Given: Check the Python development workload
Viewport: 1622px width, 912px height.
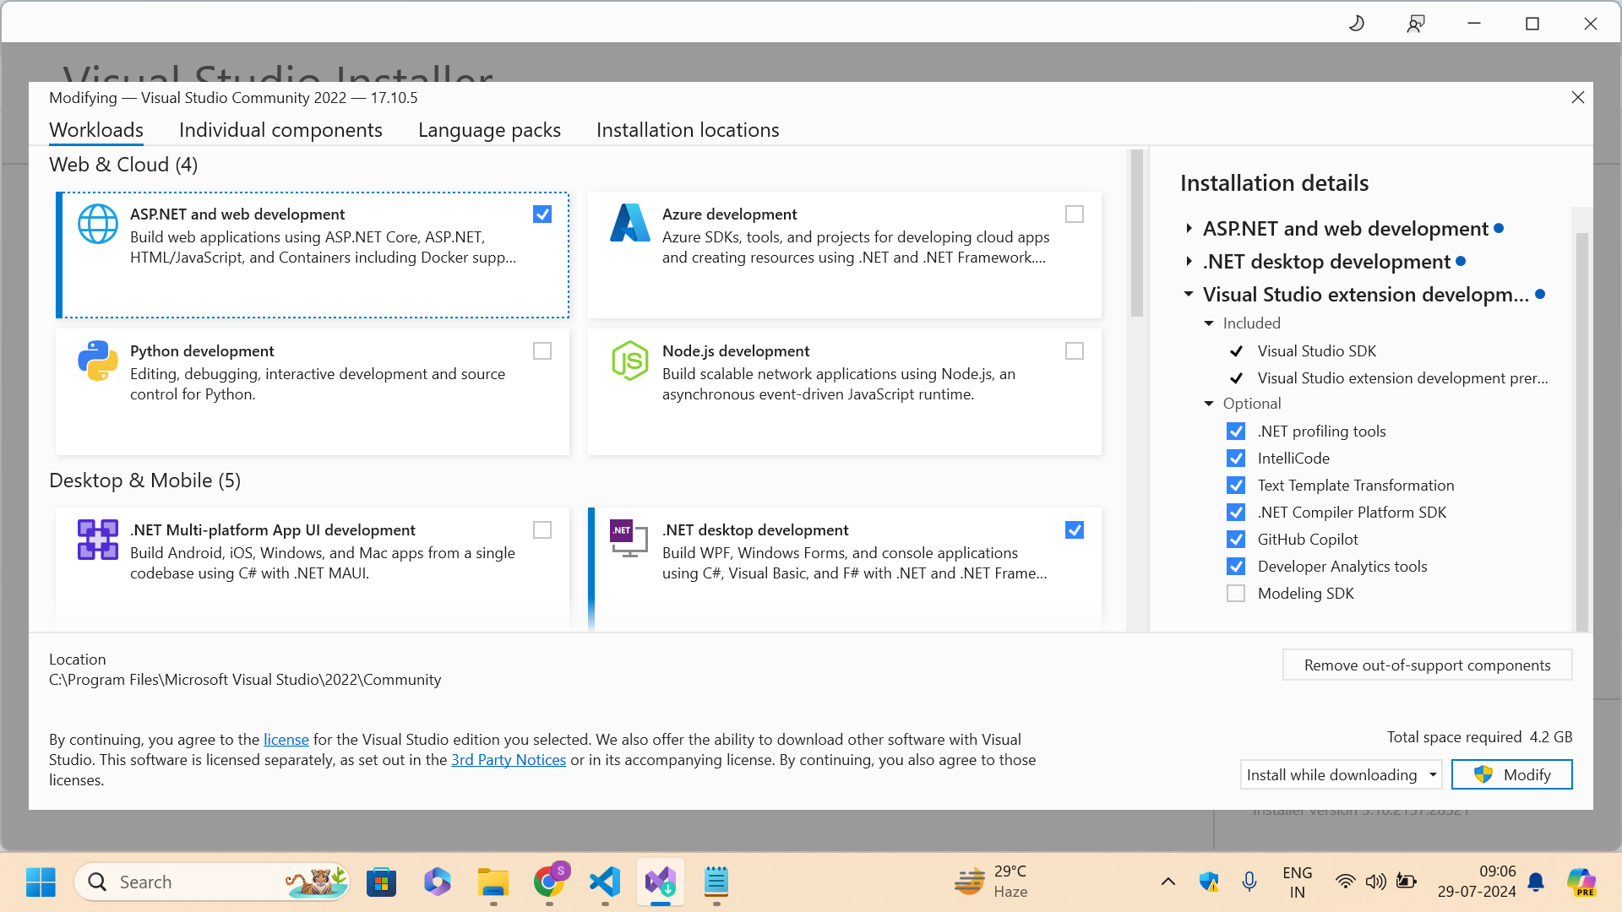Looking at the screenshot, I should pyautogui.click(x=542, y=351).
